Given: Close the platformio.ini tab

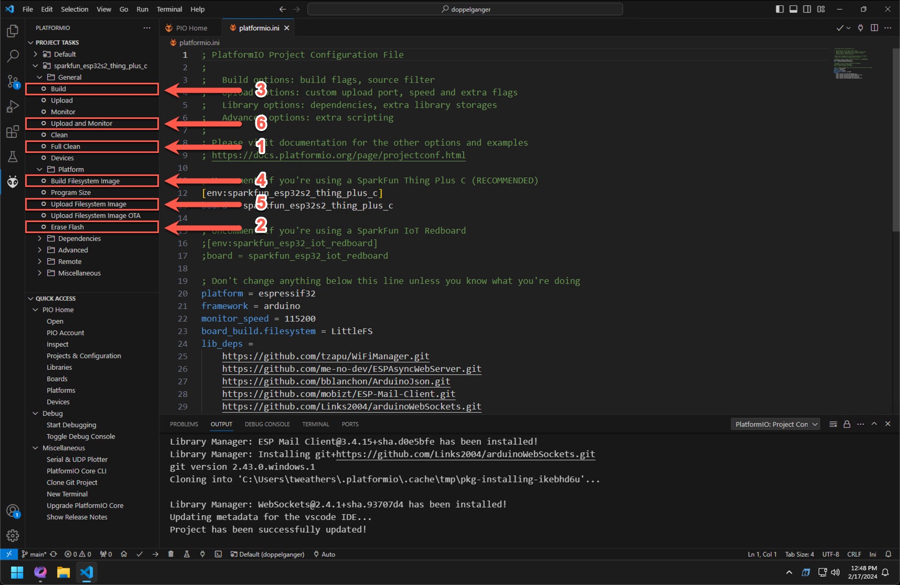Looking at the screenshot, I should pyautogui.click(x=286, y=28).
